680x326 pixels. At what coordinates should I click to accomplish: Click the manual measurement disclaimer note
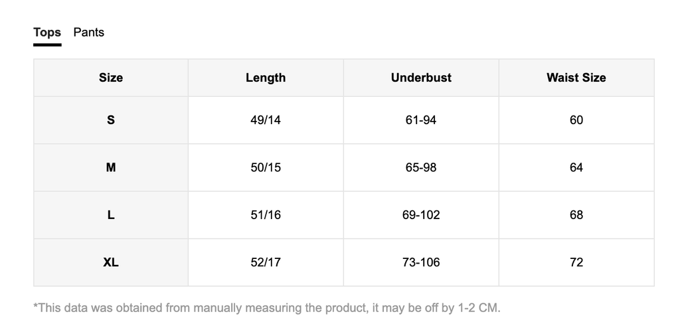pyautogui.click(x=267, y=308)
